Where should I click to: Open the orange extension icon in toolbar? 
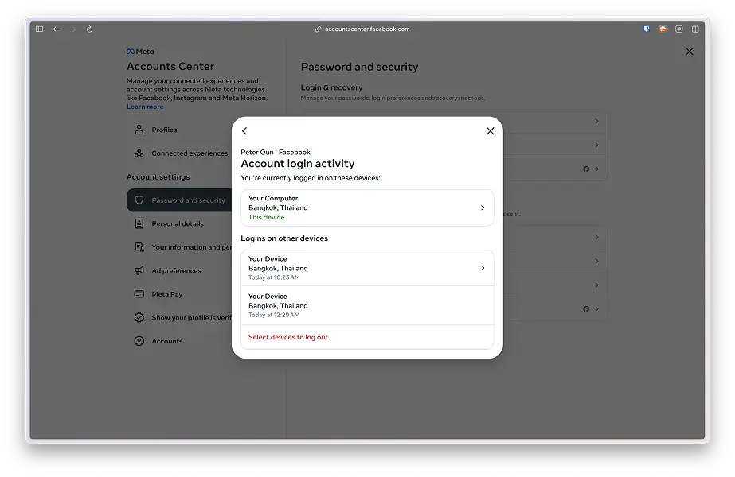click(663, 29)
